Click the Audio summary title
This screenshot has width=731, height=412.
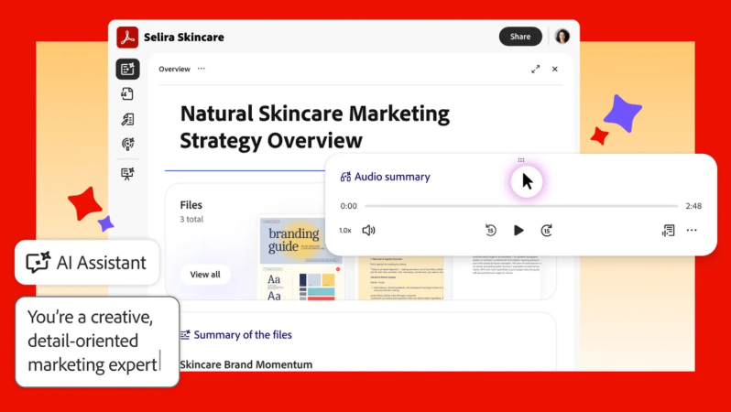point(392,177)
